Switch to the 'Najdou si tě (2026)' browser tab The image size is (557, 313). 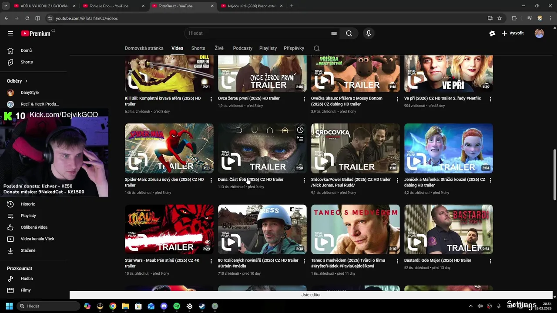(x=251, y=6)
